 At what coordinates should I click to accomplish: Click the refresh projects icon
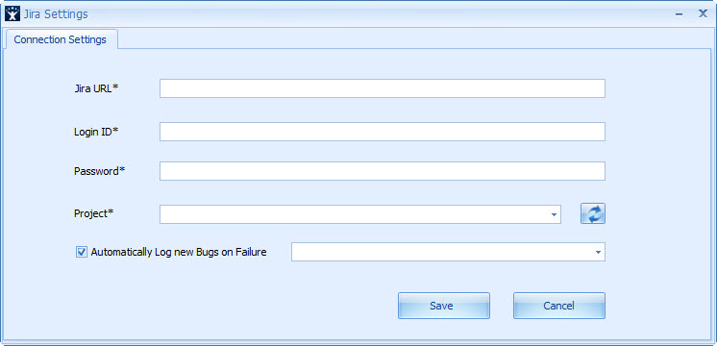click(x=593, y=213)
